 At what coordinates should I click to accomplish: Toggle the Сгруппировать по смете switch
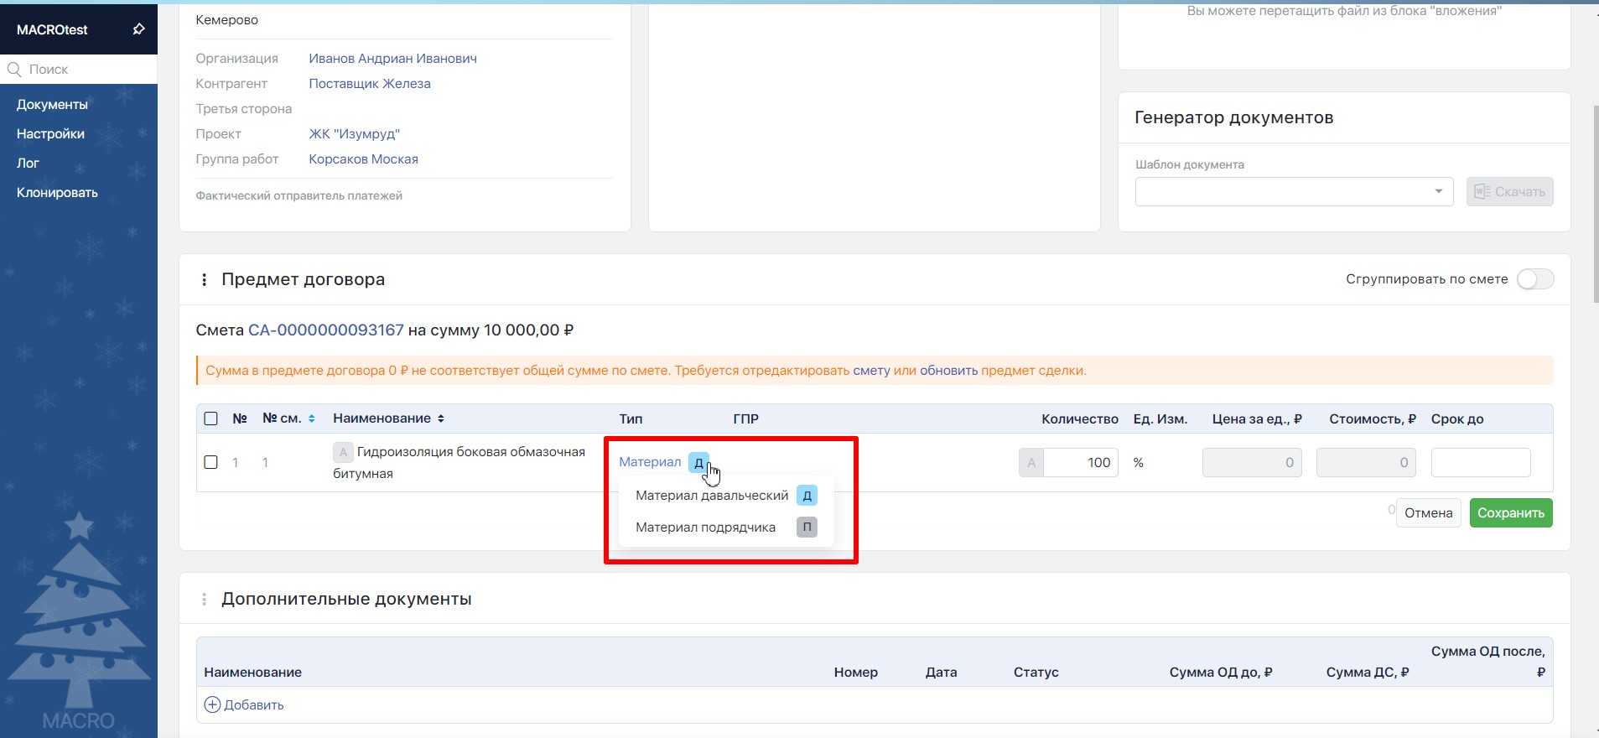click(x=1534, y=279)
